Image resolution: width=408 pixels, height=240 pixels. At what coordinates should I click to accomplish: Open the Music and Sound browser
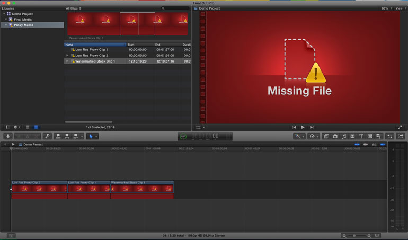(344, 136)
